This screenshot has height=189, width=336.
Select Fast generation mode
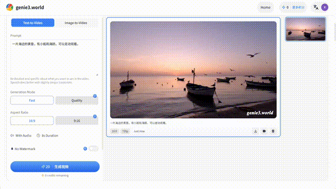point(32,100)
